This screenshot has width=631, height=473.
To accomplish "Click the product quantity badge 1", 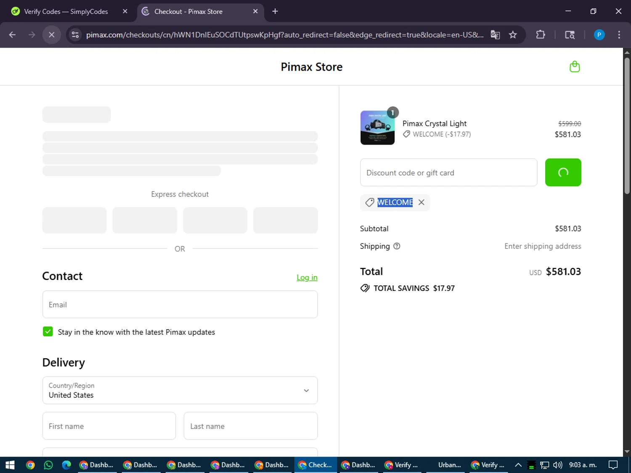I will click(392, 113).
